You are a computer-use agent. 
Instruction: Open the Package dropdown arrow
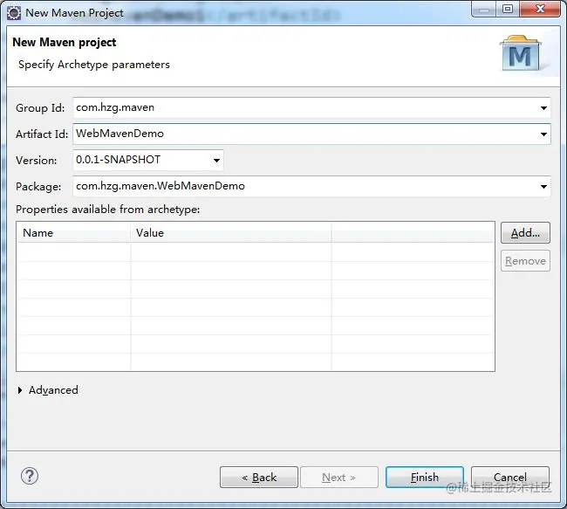[x=543, y=187]
